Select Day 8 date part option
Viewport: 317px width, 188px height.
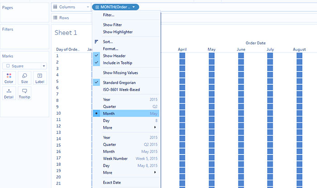(x=126, y=121)
